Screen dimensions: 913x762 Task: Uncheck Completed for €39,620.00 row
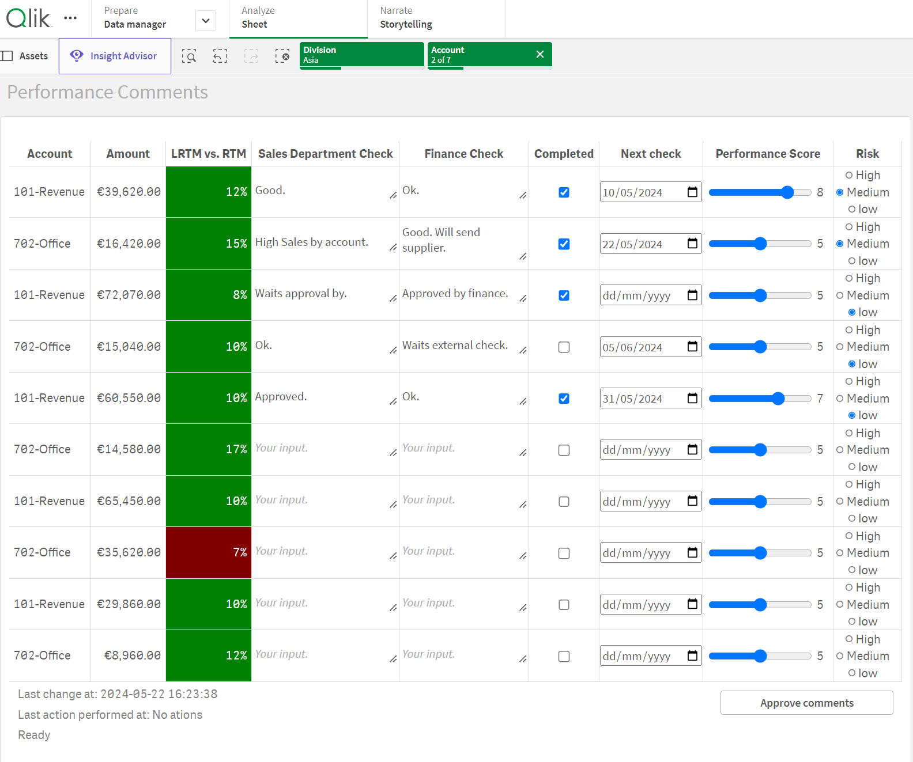coord(564,192)
